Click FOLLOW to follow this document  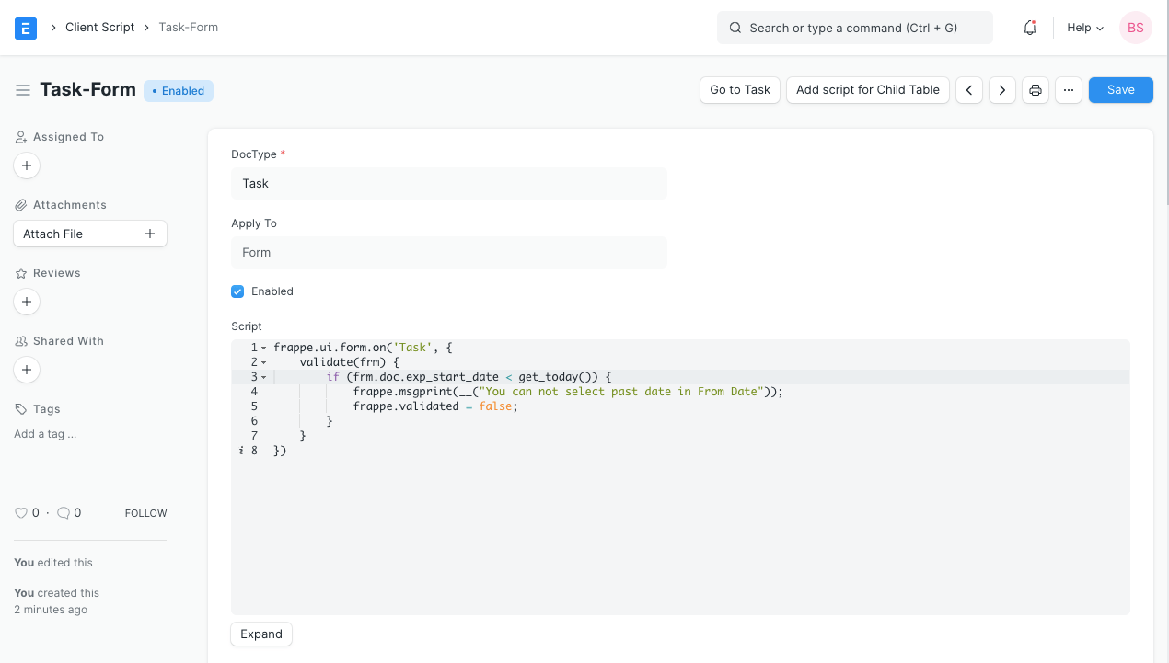point(145,513)
